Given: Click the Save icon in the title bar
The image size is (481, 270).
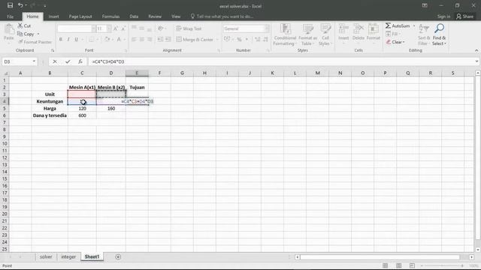Looking at the screenshot, I should pos(10,5).
